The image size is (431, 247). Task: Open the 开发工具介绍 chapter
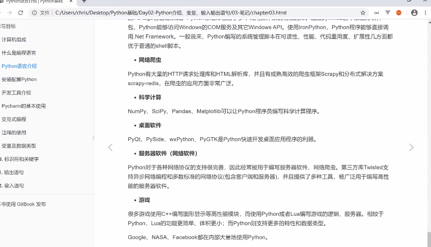pyautogui.click(x=16, y=93)
